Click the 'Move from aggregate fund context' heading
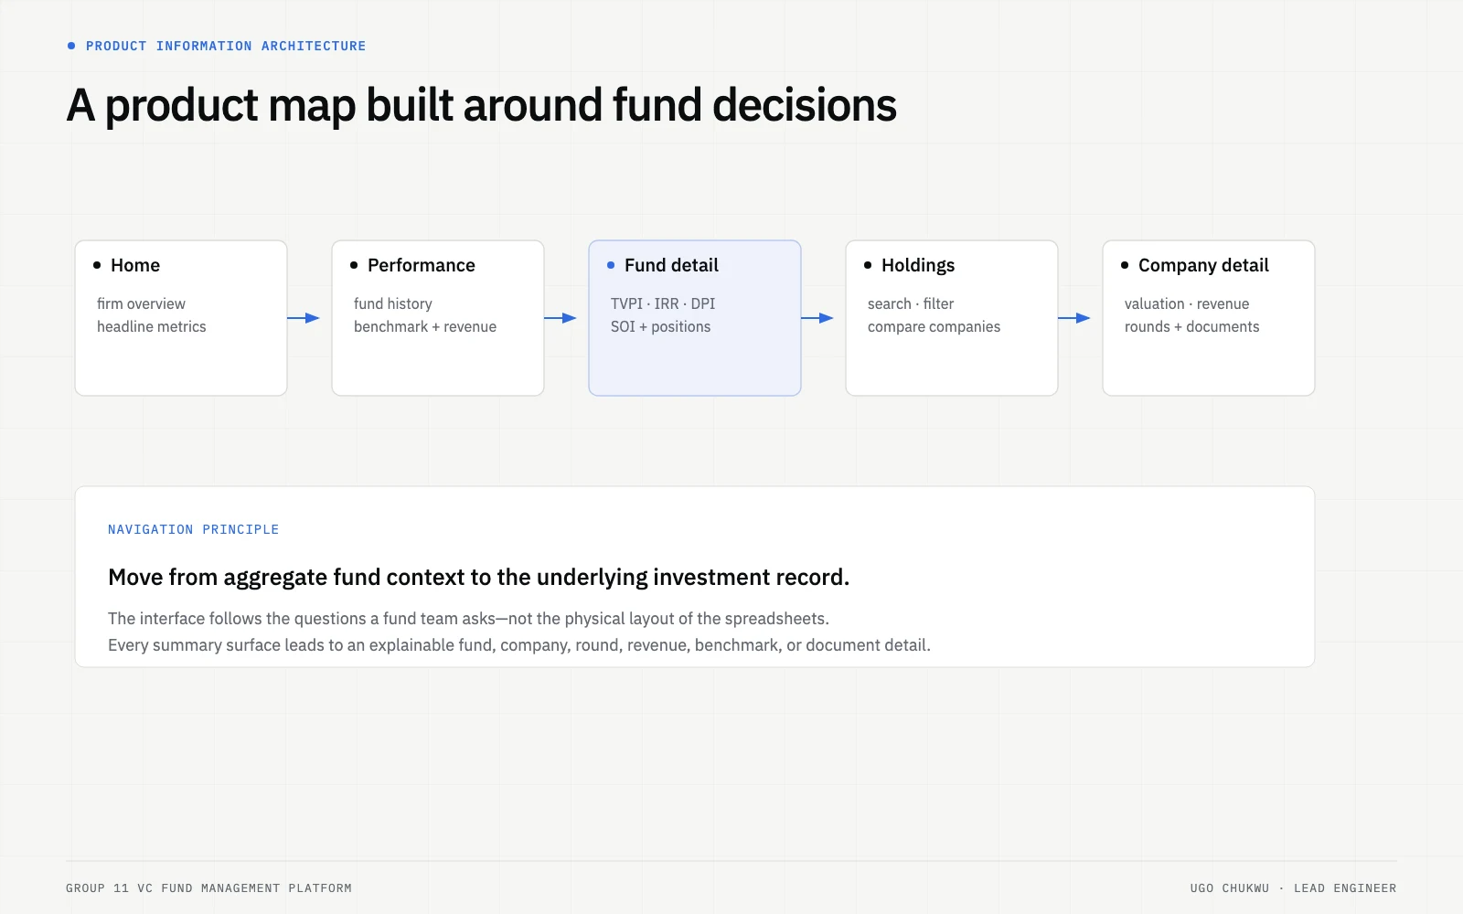This screenshot has width=1463, height=914. point(478,578)
